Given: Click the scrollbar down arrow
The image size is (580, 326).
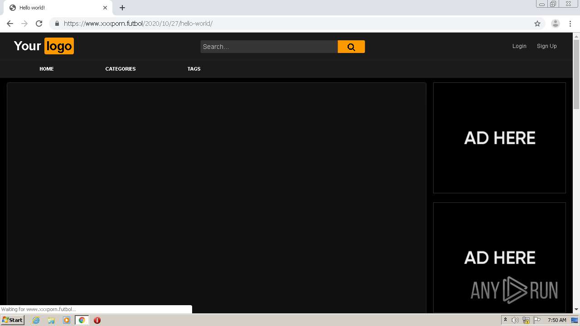Looking at the screenshot, I should pos(576,309).
